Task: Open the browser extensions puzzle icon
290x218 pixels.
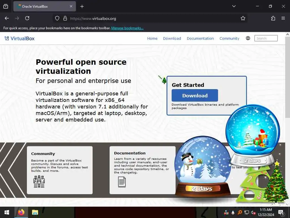Action: click(273, 18)
